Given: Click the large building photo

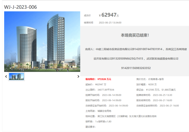Looking at the screenshot, I should [42, 42].
